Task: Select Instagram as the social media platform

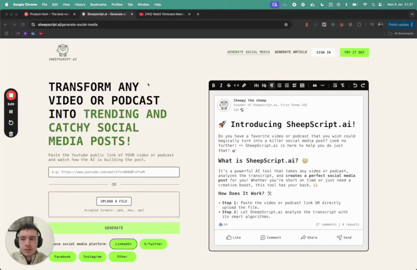Action: click(92, 257)
